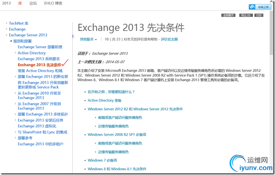Expand 部署 Exchange 2013 的新安装 node arrow
Image resolution: width=275 pixels, height=175 pixels.
coord(15,76)
